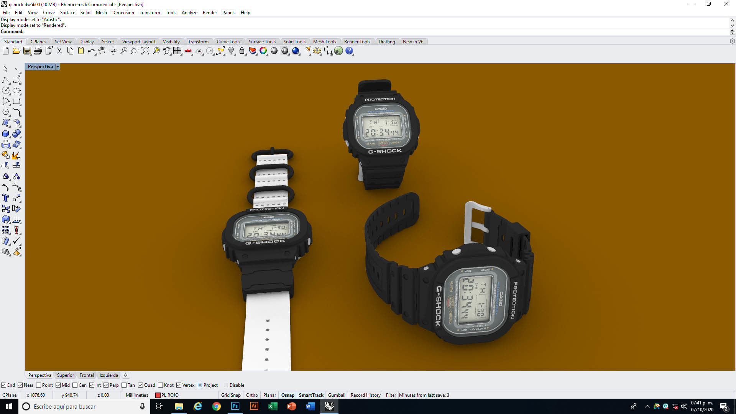This screenshot has height=414, width=736.
Task: Open the Render menu
Action: [210, 13]
